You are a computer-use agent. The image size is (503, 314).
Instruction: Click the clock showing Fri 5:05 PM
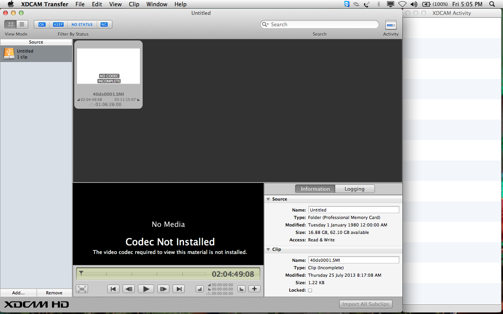pos(467,4)
